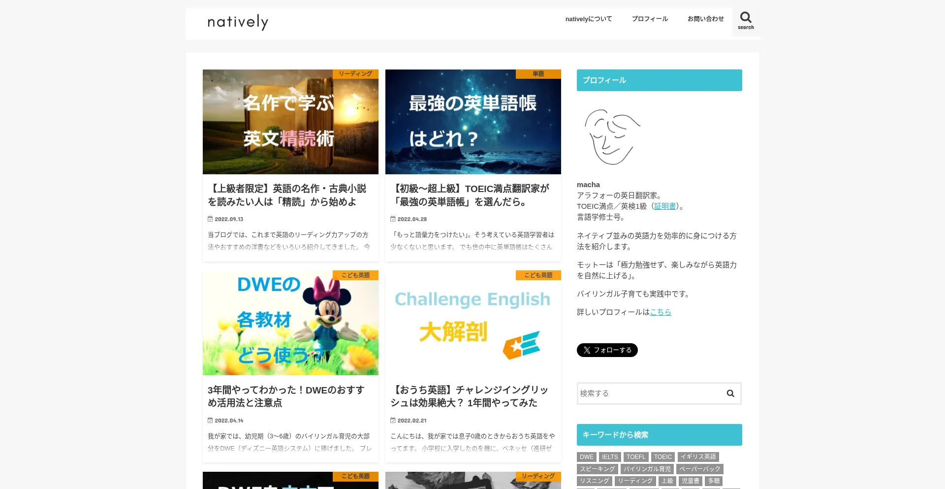Screen dimensions: 945x489
Task: Click excerpt starting こんにちは、我が家では息子0歳
Action: click(x=472, y=442)
